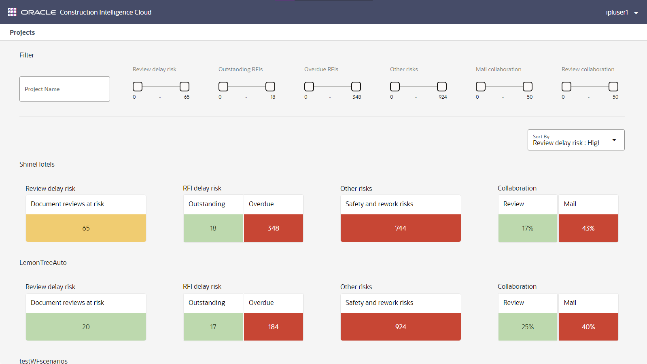Click the Oracle logo in header

(x=38, y=13)
